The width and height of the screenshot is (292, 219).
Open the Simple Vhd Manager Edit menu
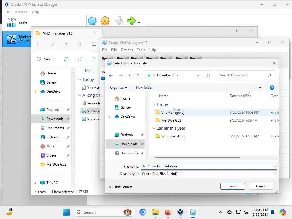[x=114, y=50]
